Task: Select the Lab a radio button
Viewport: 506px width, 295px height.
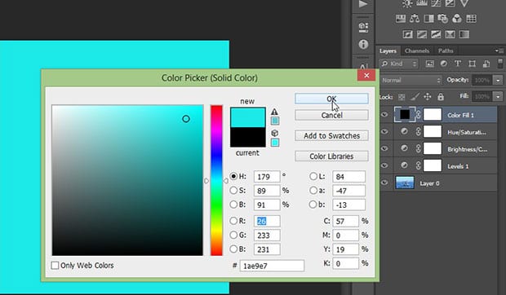Action: (x=313, y=191)
